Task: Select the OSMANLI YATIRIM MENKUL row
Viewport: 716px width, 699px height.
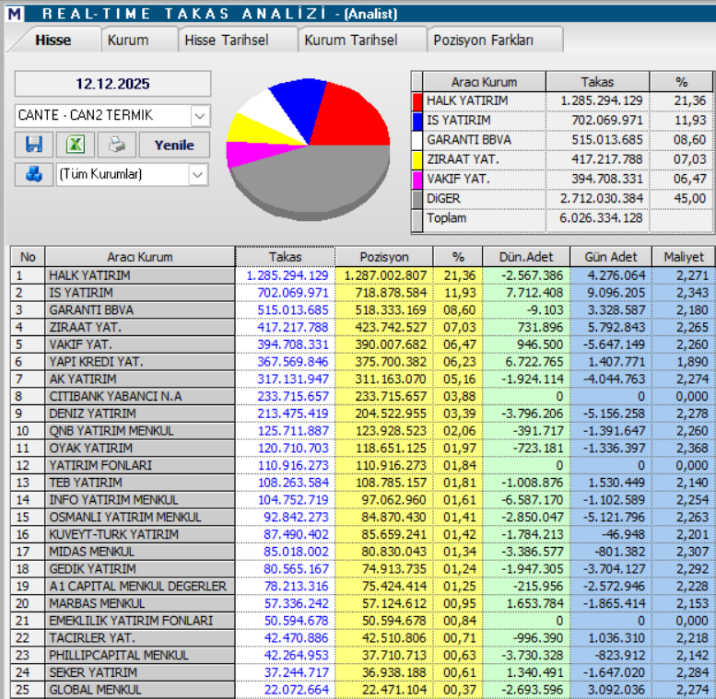Action: click(363, 518)
